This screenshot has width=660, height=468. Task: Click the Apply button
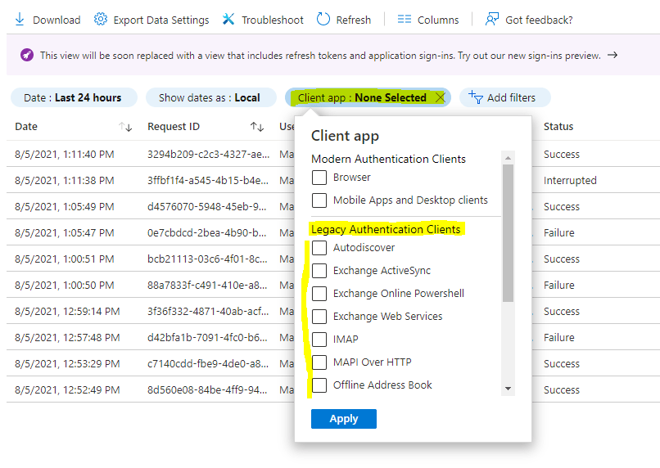pyautogui.click(x=343, y=419)
